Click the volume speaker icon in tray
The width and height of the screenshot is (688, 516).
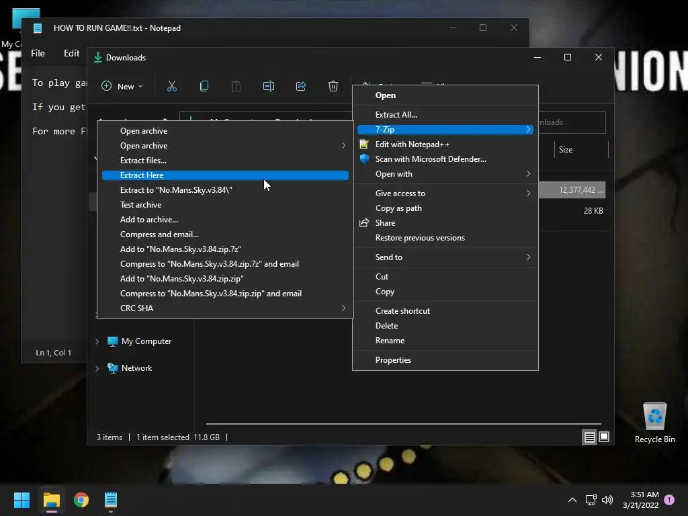tap(607, 500)
